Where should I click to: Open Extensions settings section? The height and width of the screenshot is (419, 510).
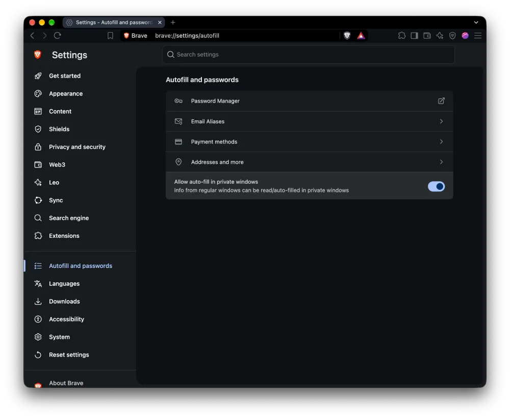[x=64, y=236]
